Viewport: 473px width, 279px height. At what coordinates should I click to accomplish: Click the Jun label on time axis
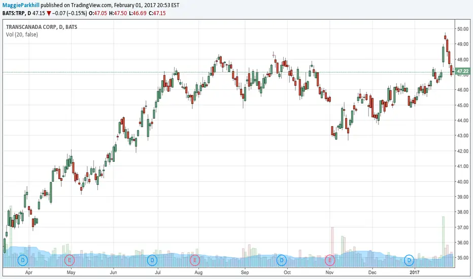(113, 273)
